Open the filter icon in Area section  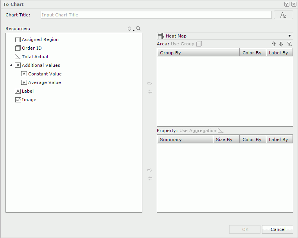click(x=289, y=44)
